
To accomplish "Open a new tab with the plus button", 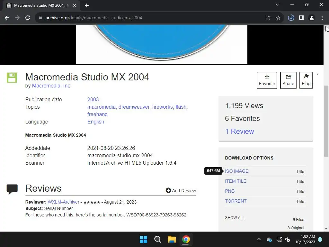I will point(87,5).
